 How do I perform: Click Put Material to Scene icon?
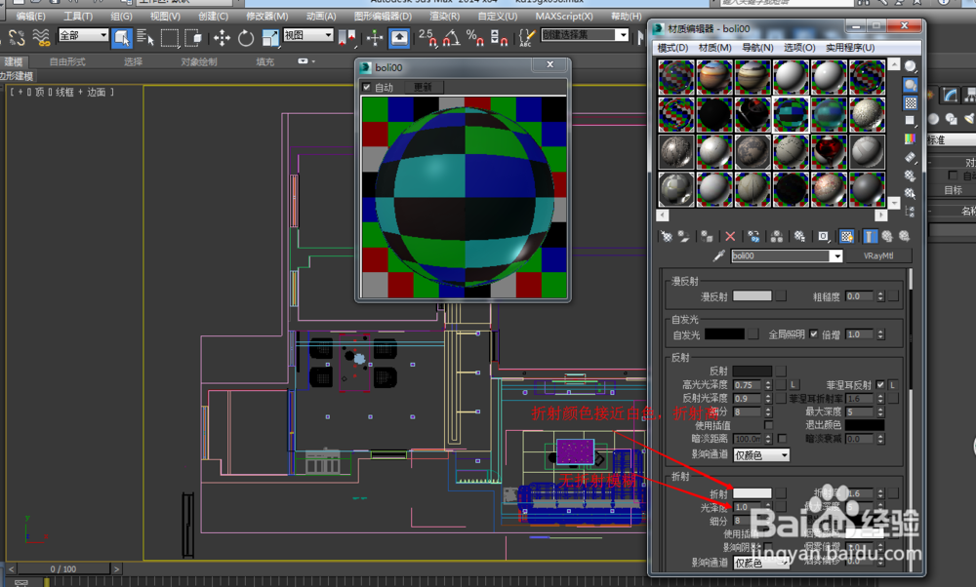683,236
